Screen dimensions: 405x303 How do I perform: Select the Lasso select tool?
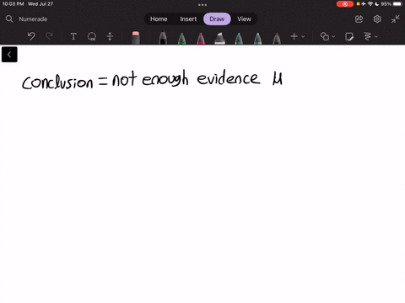92,36
